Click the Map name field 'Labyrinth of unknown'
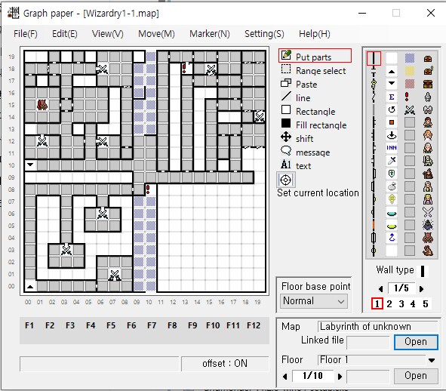The height and width of the screenshot is (391, 446). point(378,326)
